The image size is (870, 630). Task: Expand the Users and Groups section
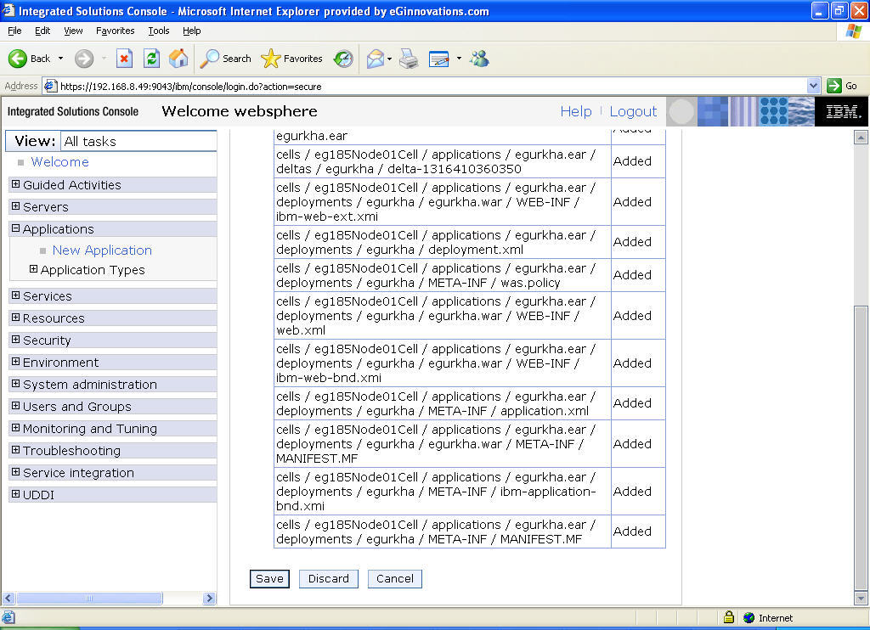15,406
